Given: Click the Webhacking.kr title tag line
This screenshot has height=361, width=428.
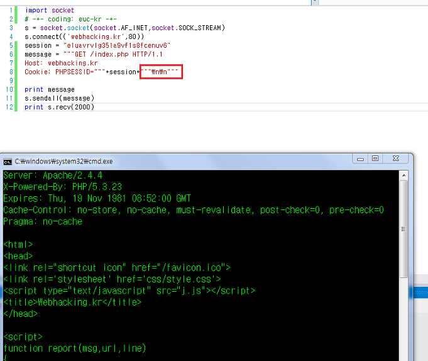Looking at the screenshot, I should 72,302.
